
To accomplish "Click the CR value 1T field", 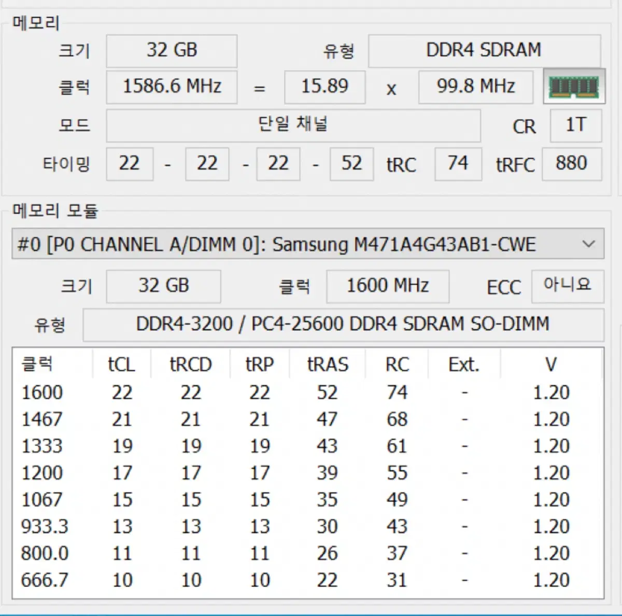I will [576, 125].
